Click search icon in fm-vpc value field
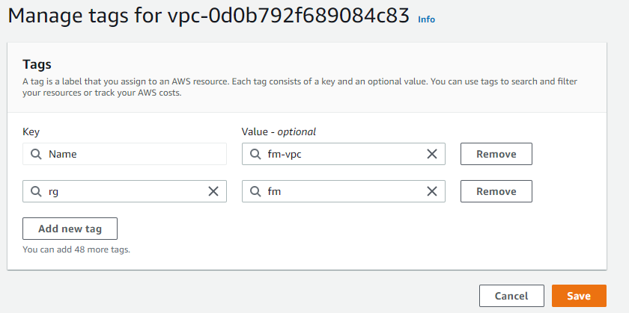This screenshot has width=629, height=313. pos(255,154)
